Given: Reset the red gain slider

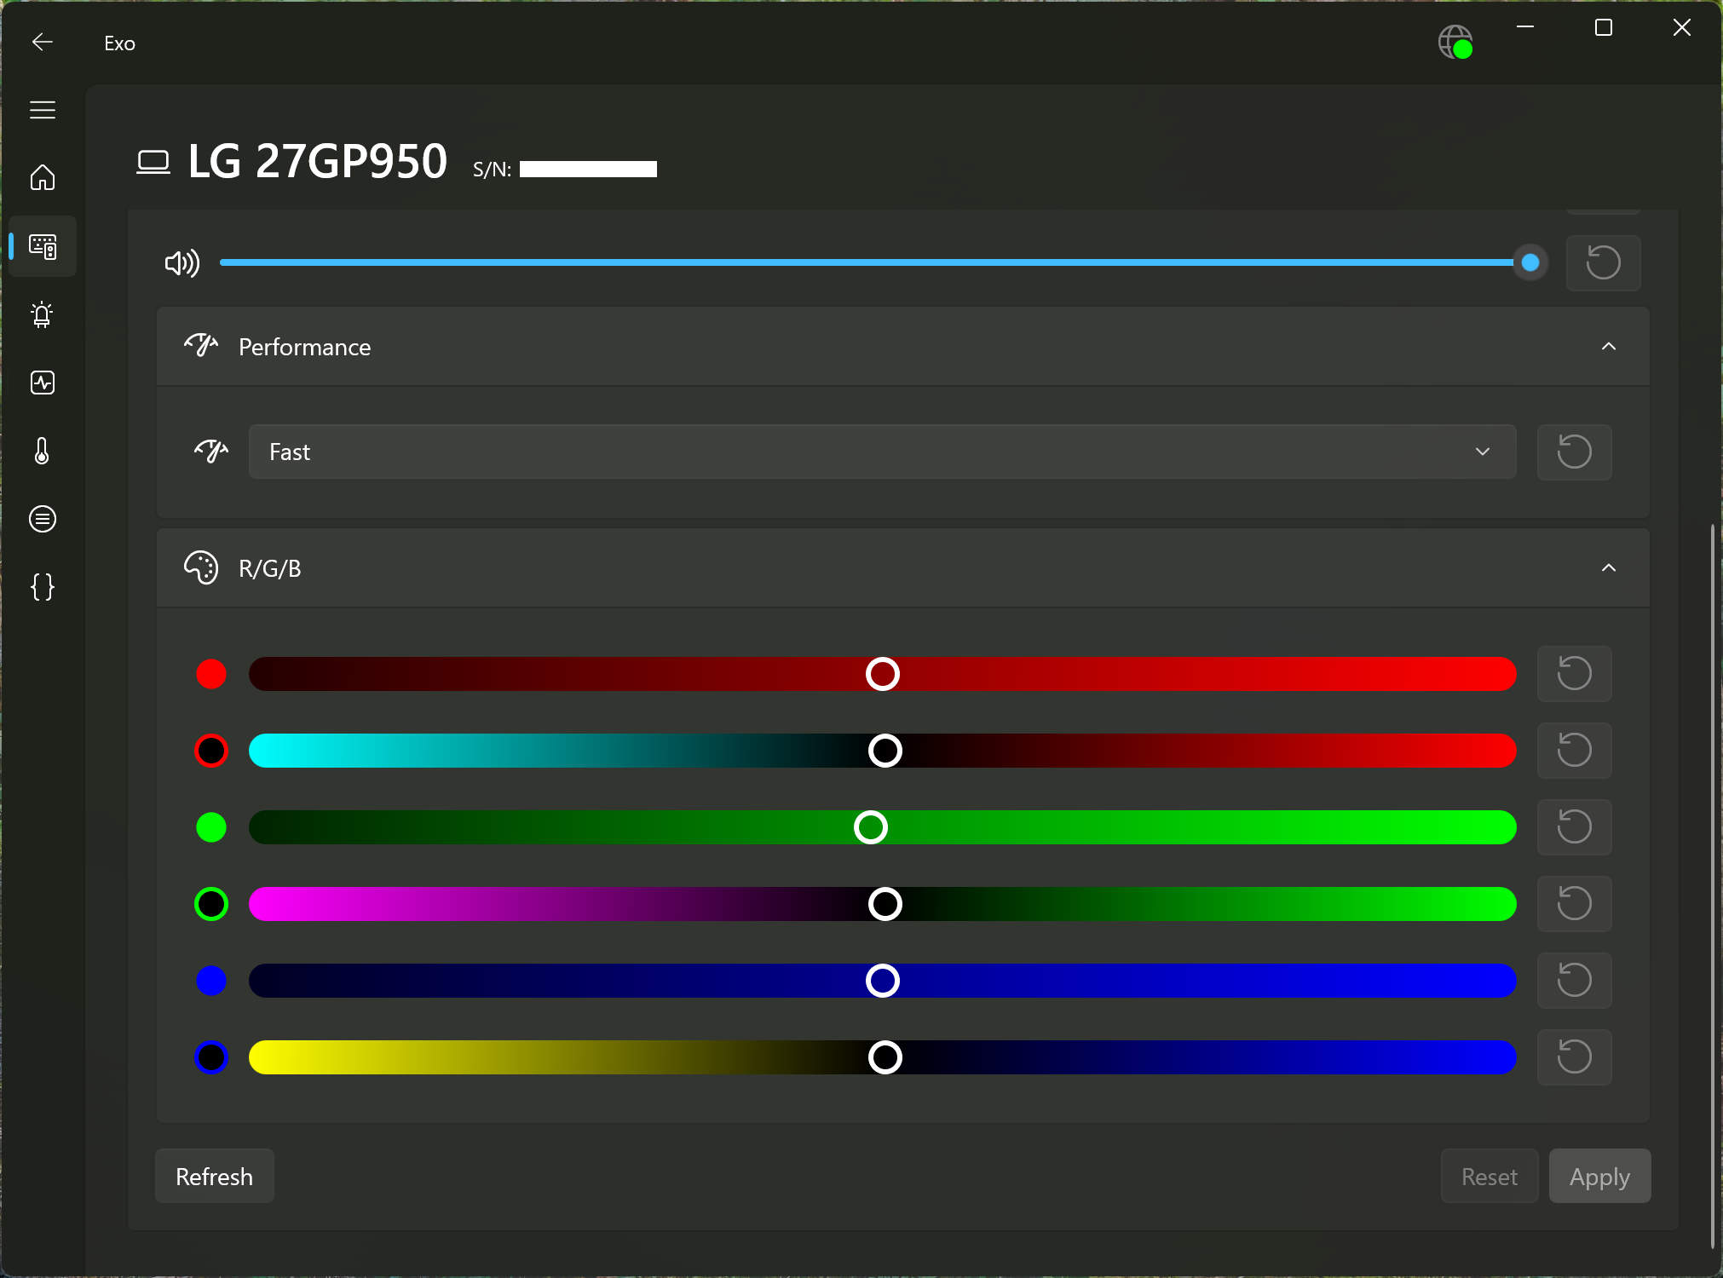Looking at the screenshot, I should click(x=1574, y=674).
